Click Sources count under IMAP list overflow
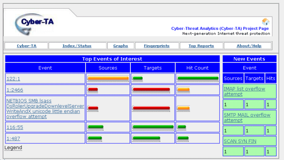Image resolution: width=284 pixels, height=160 pixels. [x=233, y=104]
